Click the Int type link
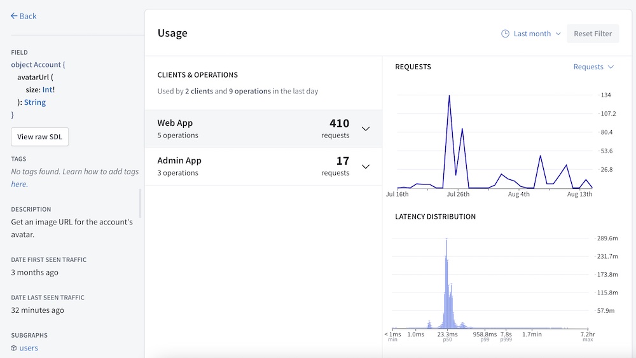The width and height of the screenshot is (636, 358). point(47,90)
